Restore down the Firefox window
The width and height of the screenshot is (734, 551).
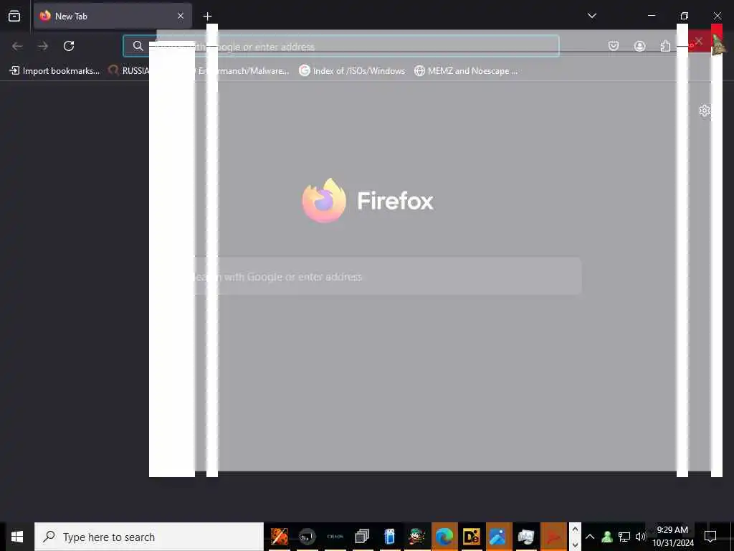[x=685, y=16]
